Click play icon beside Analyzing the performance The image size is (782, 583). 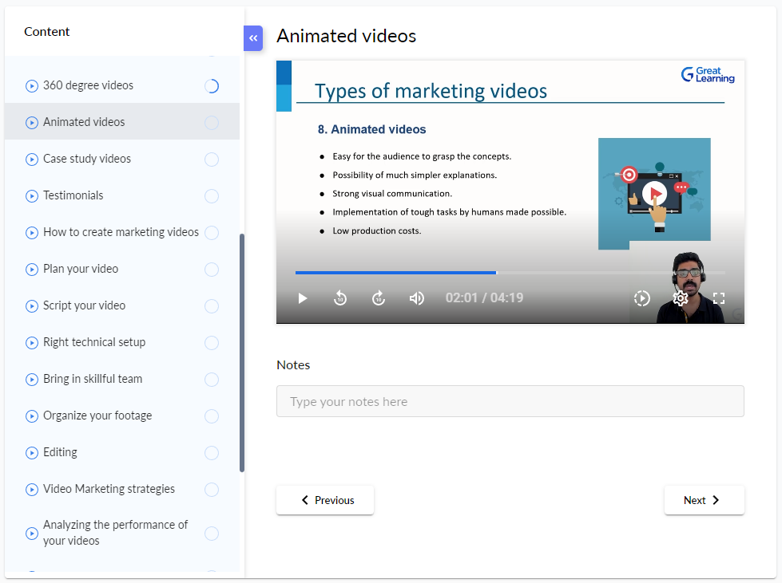pos(31,534)
